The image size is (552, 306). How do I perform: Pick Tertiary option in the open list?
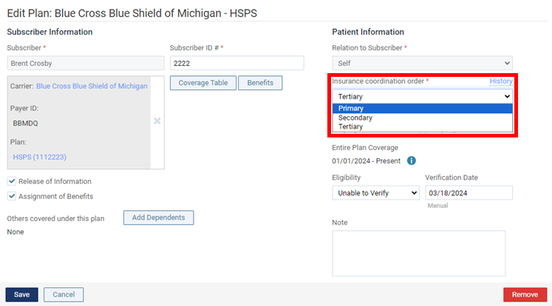[422, 127]
